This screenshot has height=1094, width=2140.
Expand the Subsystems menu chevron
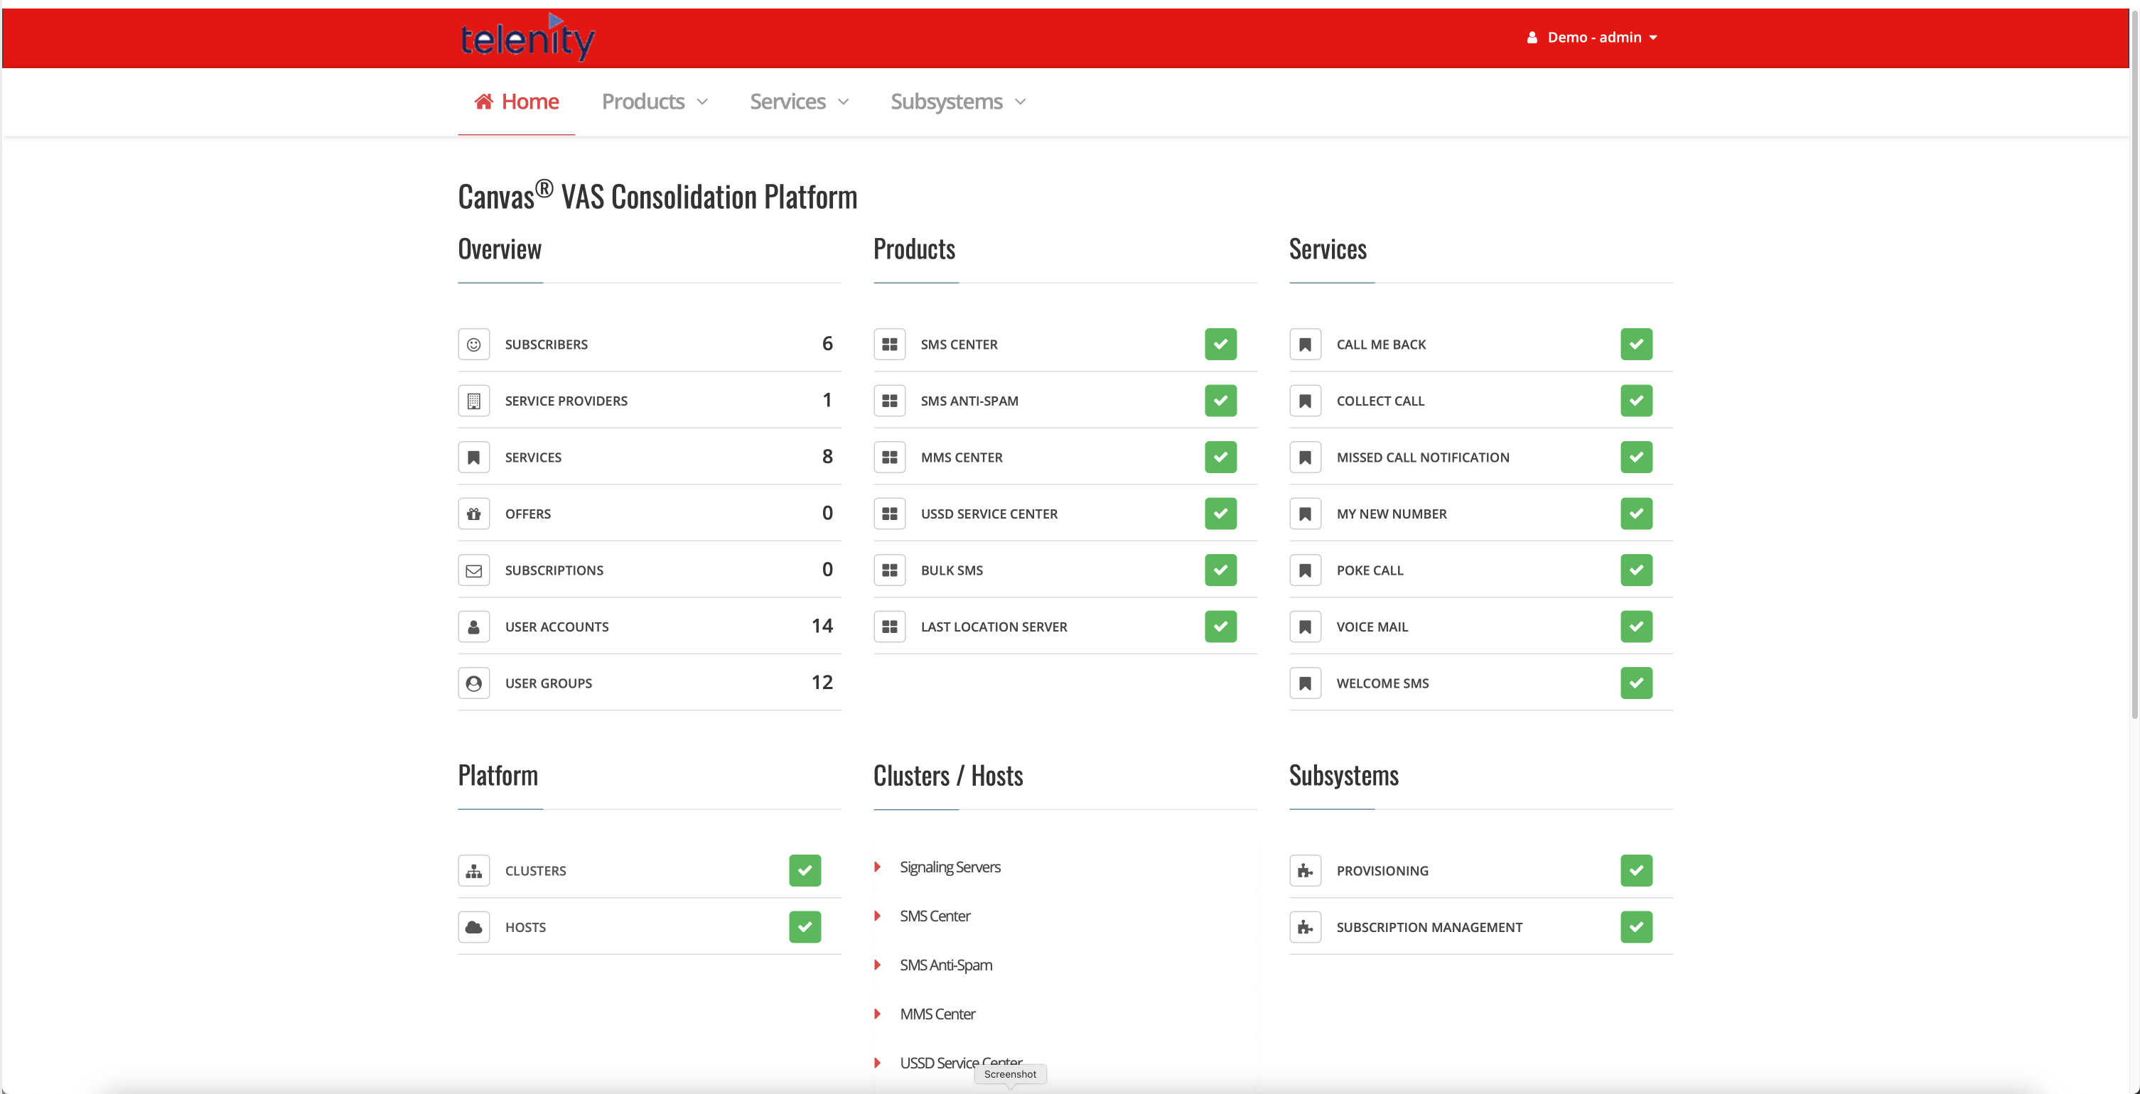pyautogui.click(x=1020, y=102)
